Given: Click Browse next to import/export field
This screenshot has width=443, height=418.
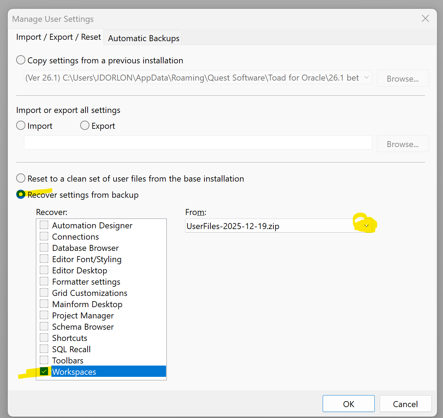Looking at the screenshot, I should click(x=403, y=144).
